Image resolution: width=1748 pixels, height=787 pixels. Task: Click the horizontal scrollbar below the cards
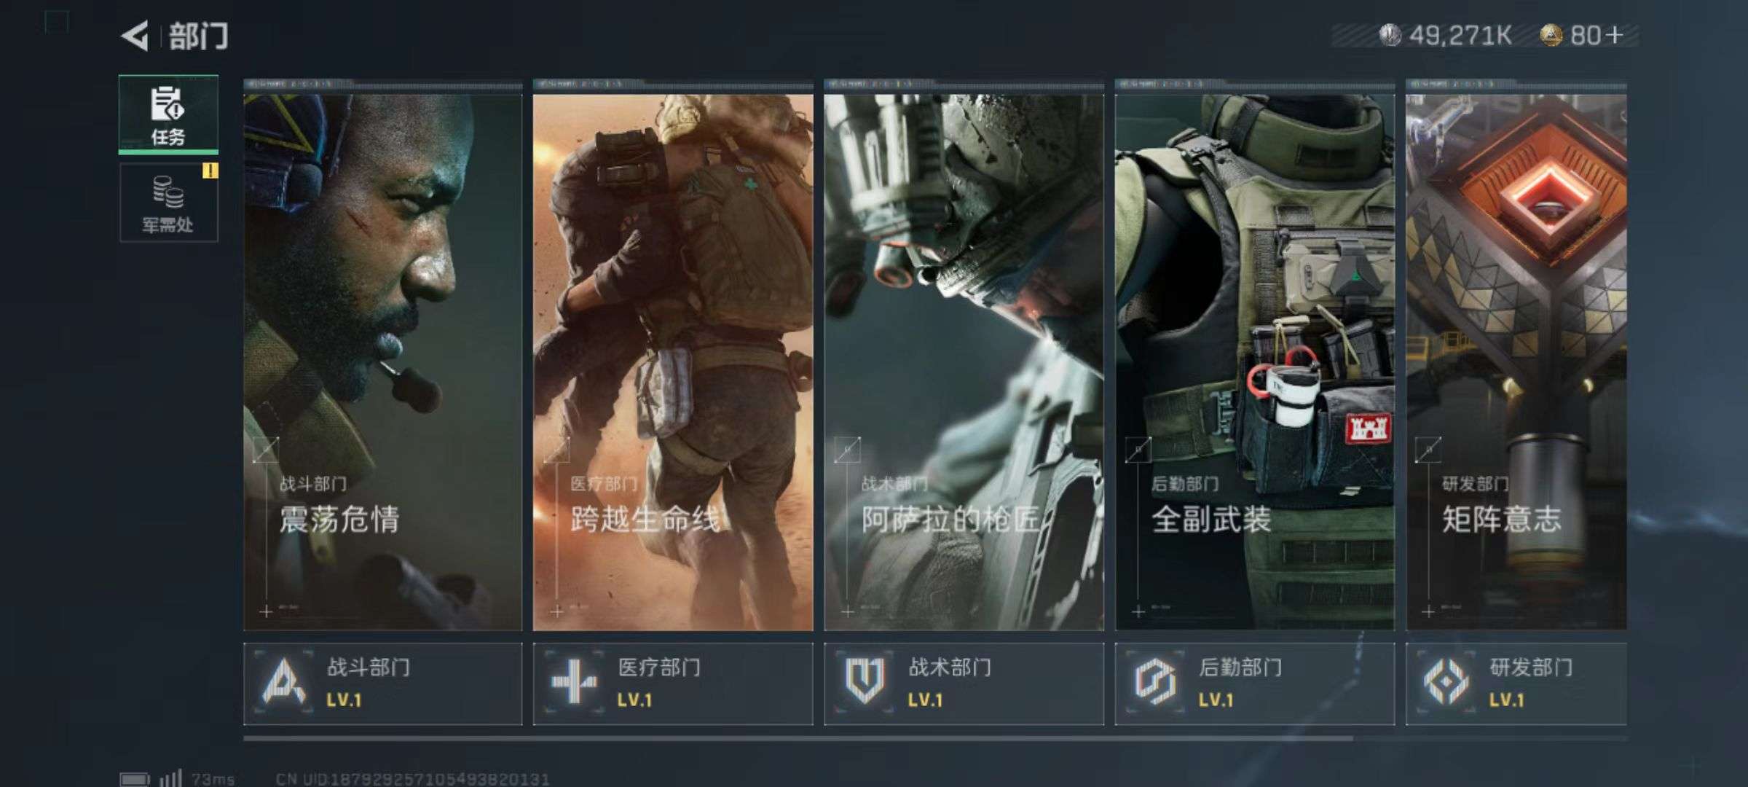coord(798,738)
